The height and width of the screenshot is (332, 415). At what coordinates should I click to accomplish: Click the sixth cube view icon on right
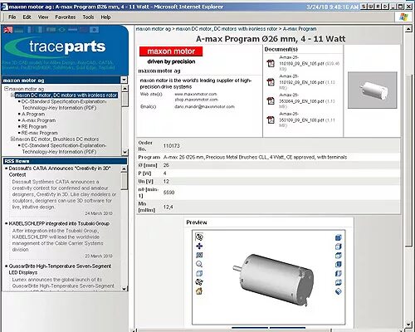(339, 282)
